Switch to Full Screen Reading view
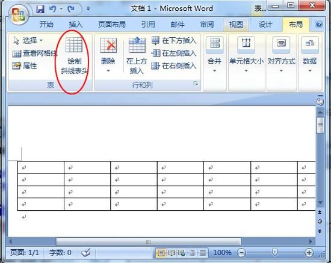The width and height of the screenshot is (331, 263). (171, 252)
